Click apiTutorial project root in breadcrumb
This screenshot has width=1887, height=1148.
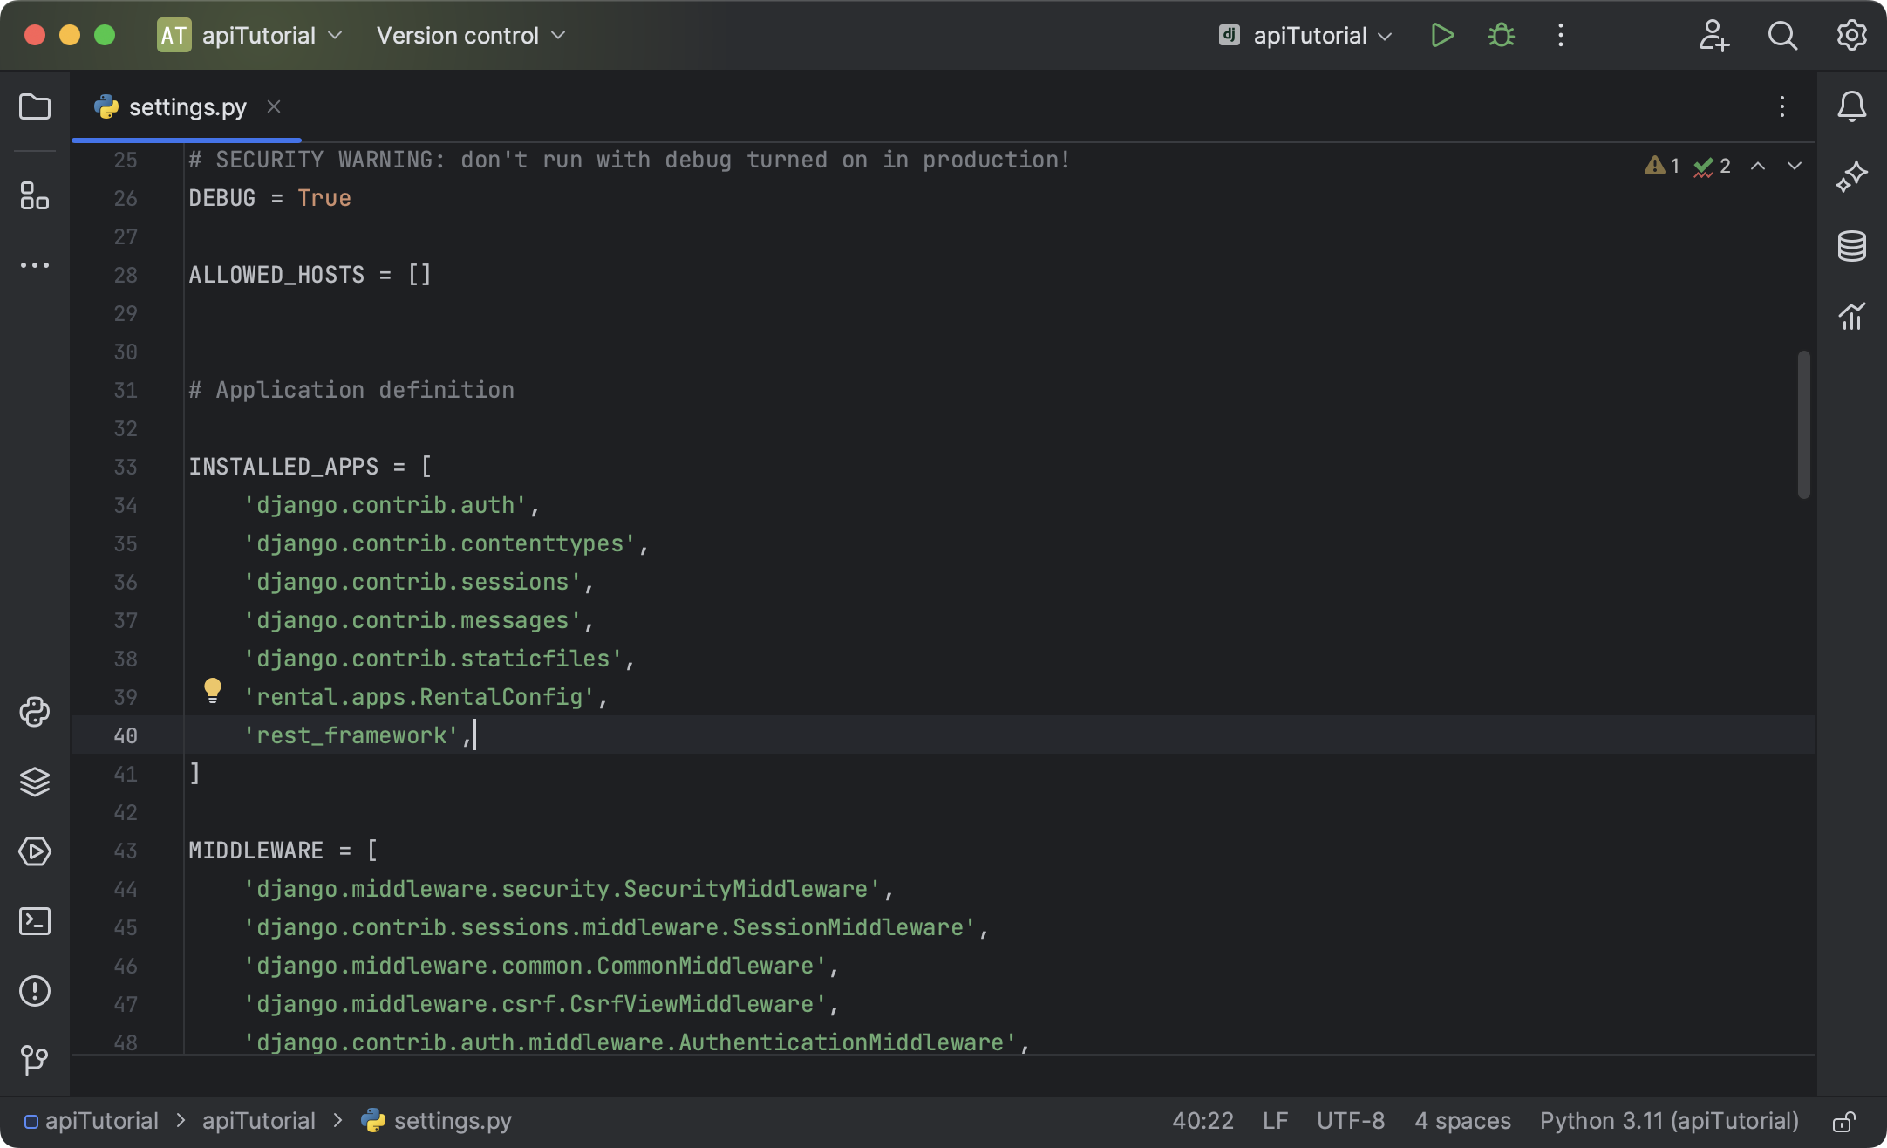point(92,1121)
